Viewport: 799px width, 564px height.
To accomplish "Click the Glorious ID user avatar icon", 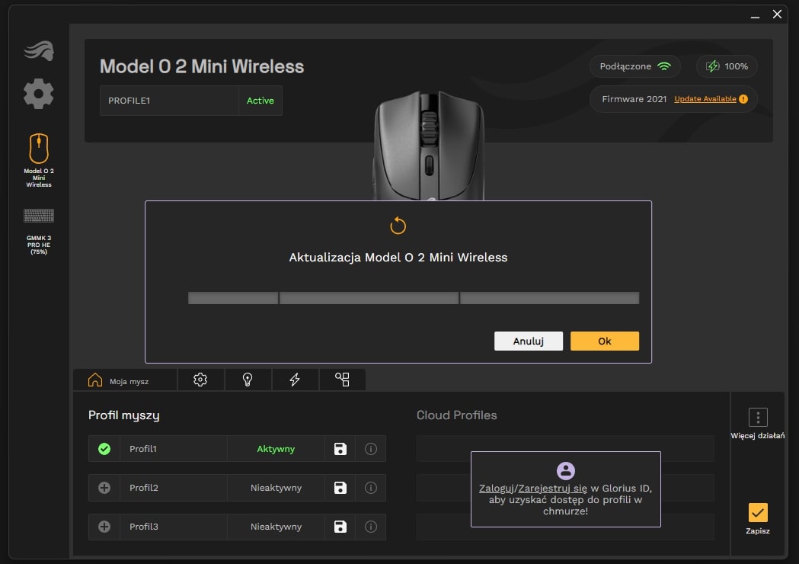I will point(566,470).
